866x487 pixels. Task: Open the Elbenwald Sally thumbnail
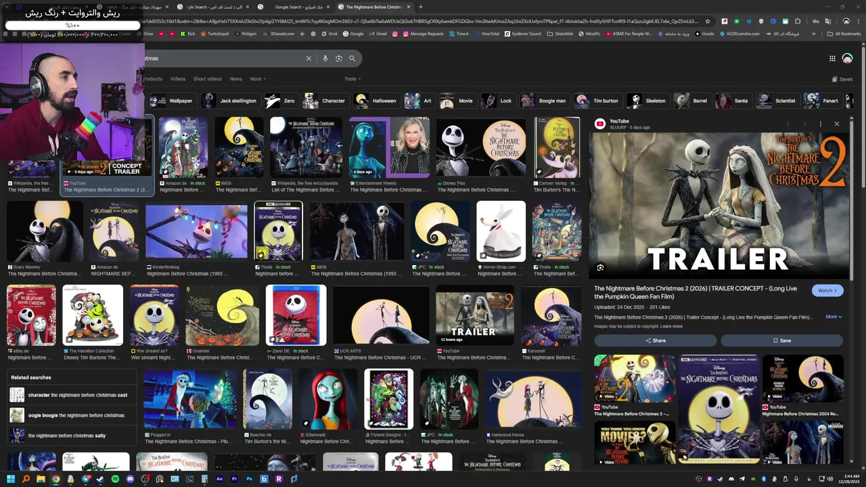tap(328, 399)
